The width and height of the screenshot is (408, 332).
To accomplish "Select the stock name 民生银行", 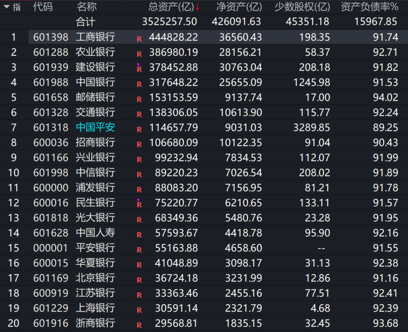I will tap(96, 203).
